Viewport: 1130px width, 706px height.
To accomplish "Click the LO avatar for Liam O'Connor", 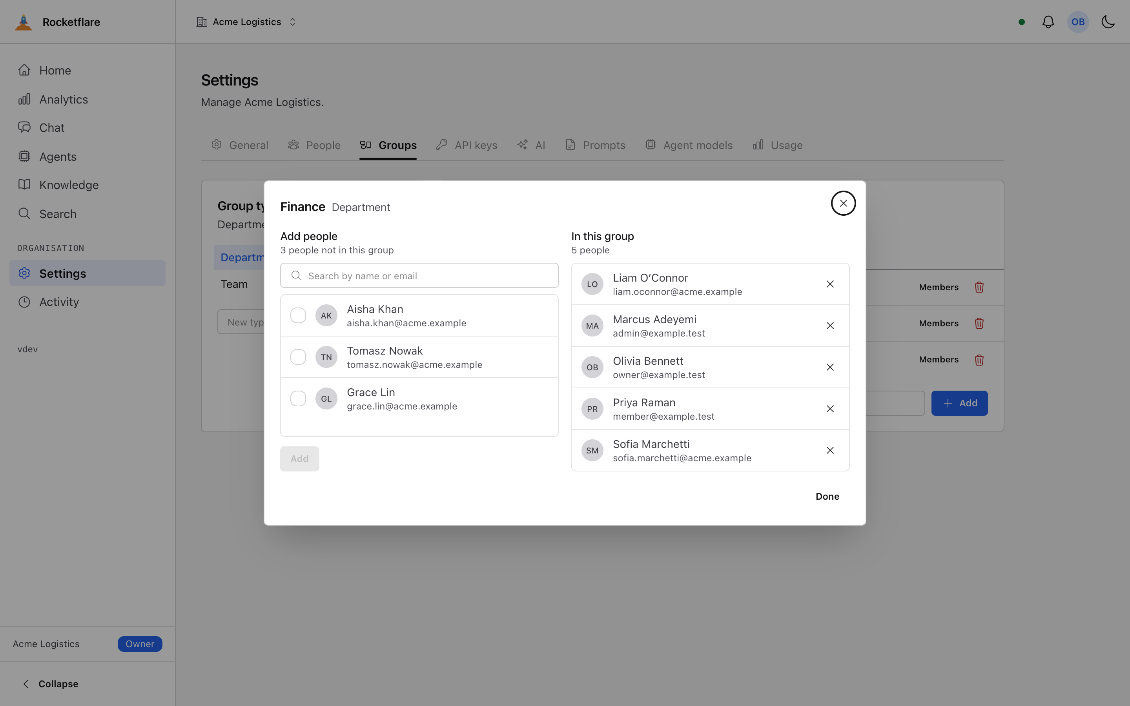I will click(x=592, y=284).
